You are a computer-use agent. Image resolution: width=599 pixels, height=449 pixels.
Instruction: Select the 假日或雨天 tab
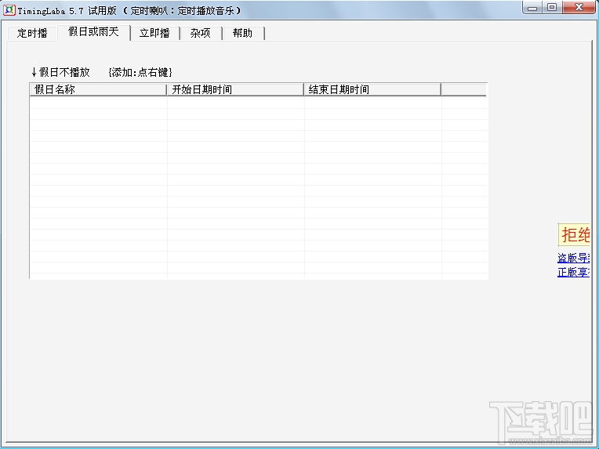[93, 32]
